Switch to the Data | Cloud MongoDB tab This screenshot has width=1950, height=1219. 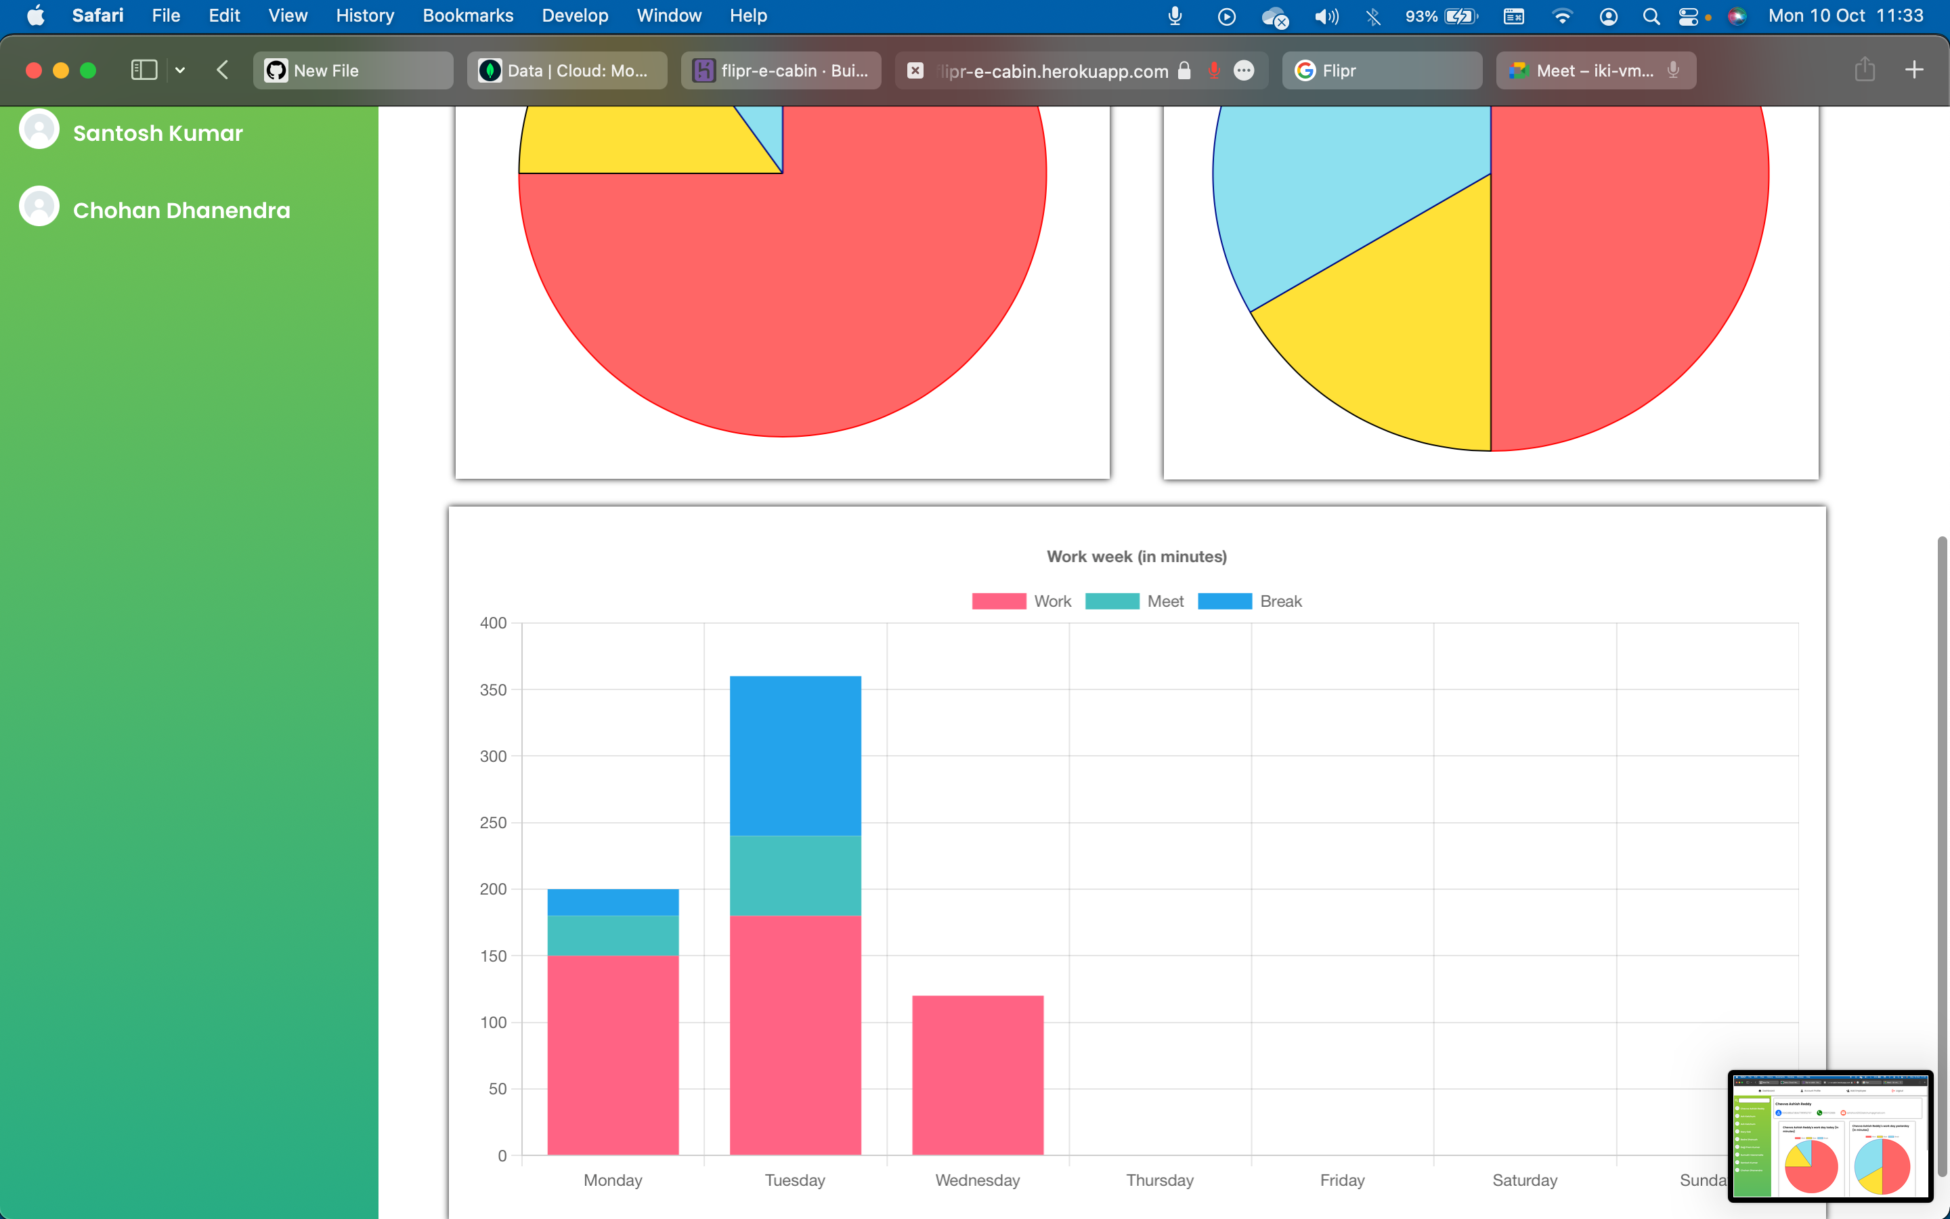567,71
